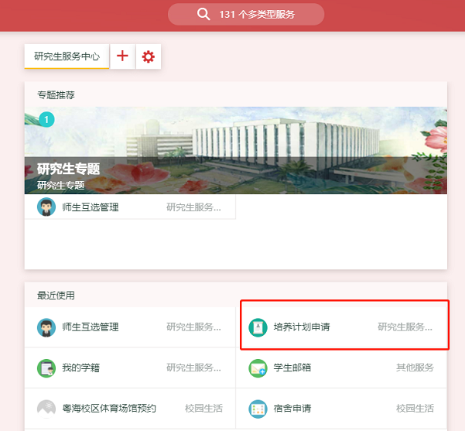
Task: Open the 研究生专题 banner image
Action: pyautogui.click(x=235, y=150)
